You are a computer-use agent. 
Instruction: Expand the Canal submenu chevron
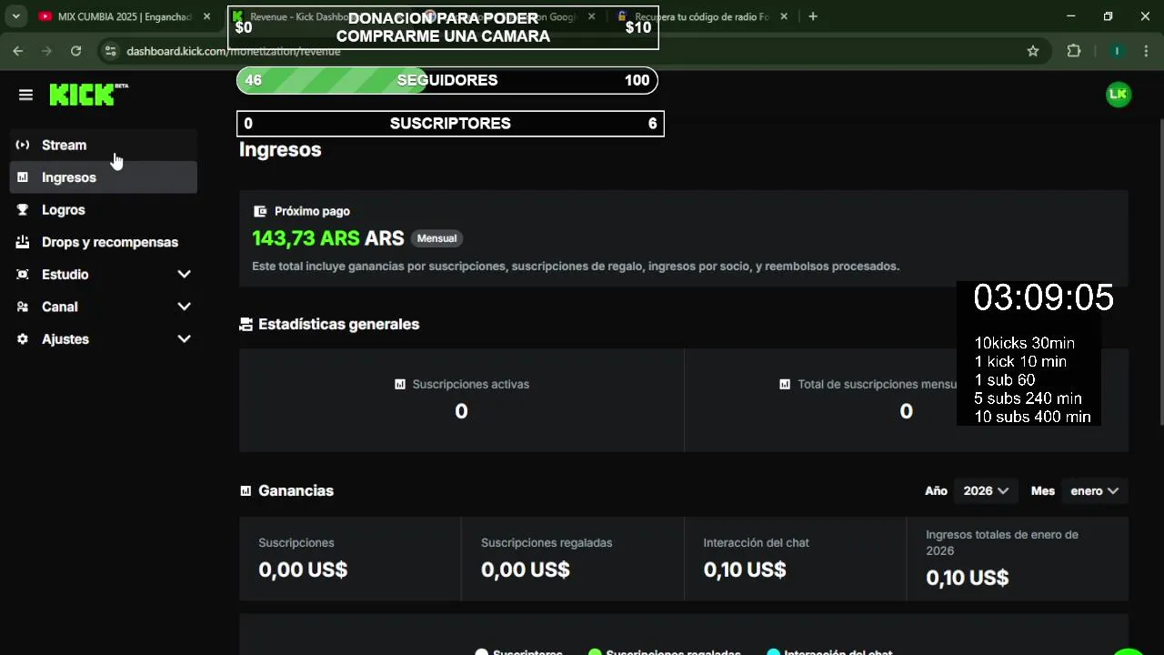coord(184,307)
